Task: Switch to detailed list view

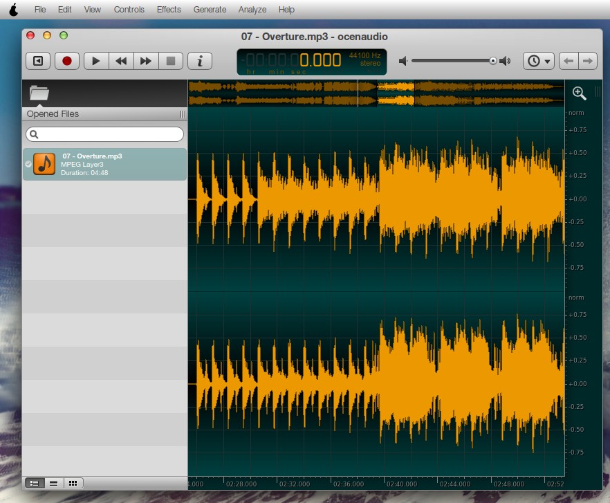Action: click(35, 483)
